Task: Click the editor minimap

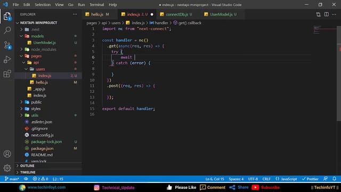Action: [x=324, y=30]
